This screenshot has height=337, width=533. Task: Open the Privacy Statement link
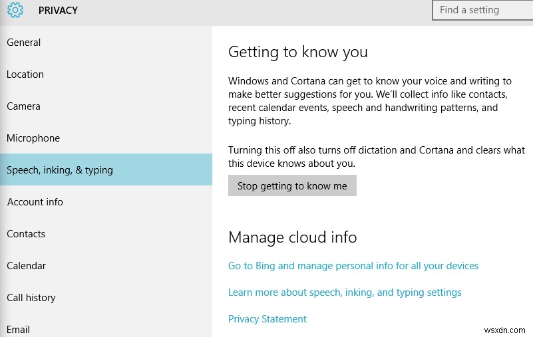click(267, 319)
